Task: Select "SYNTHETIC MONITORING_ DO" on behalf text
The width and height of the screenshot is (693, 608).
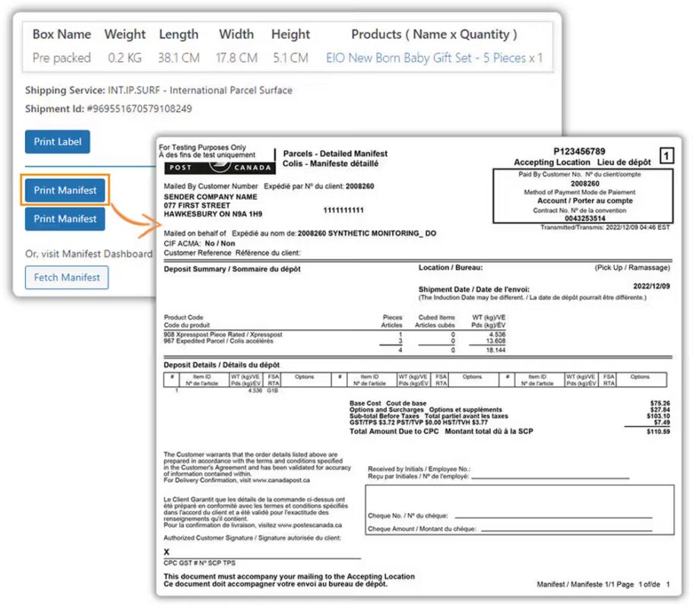Action: [x=382, y=233]
